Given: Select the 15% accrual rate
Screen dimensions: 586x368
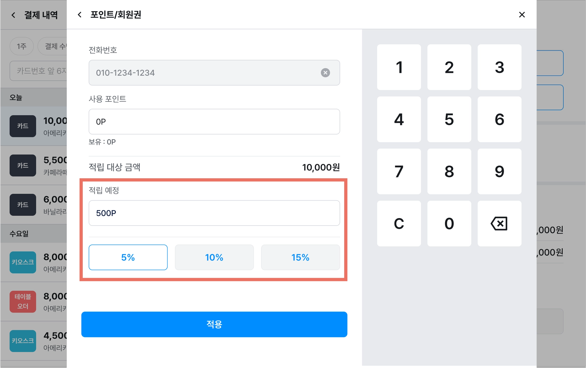Looking at the screenshot, I should (300, 257).
